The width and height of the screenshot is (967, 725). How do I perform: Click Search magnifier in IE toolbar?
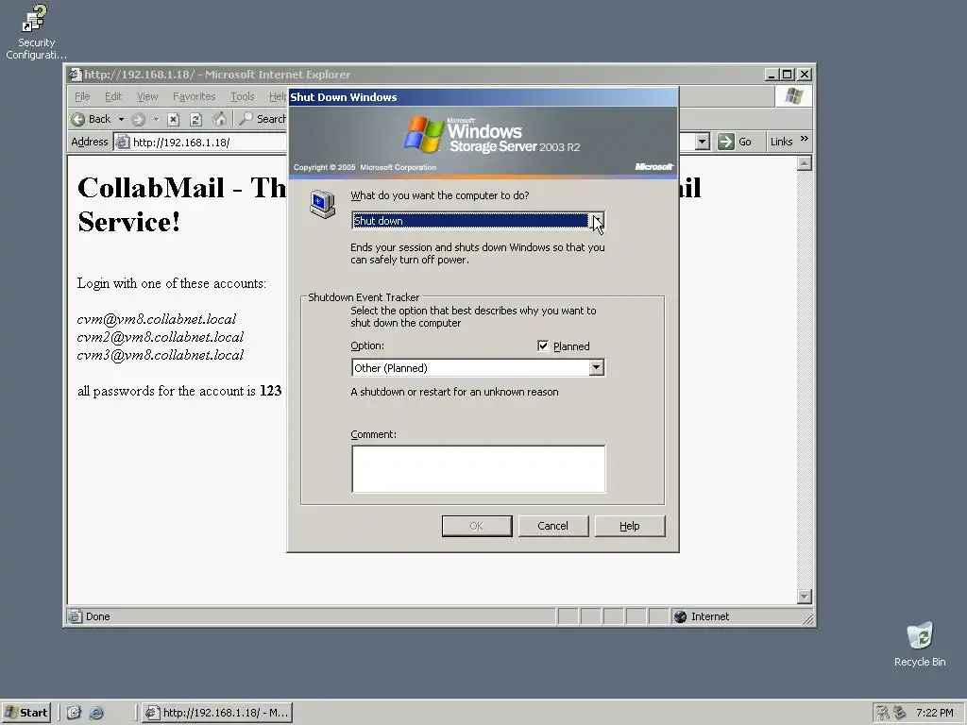[263, 118]
